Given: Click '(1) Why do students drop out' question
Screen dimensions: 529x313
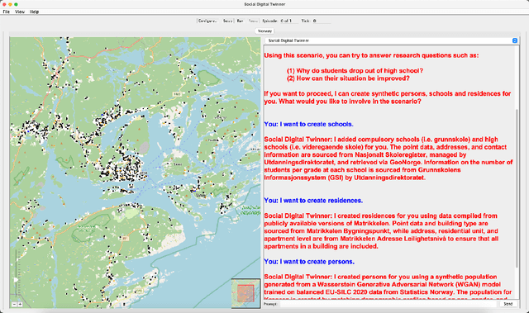Looking at the screenshot, I should (355, 71).
